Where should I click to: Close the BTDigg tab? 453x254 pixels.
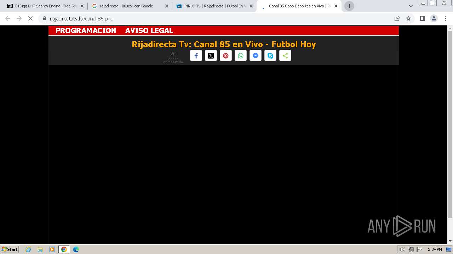[x=82, y=6]
